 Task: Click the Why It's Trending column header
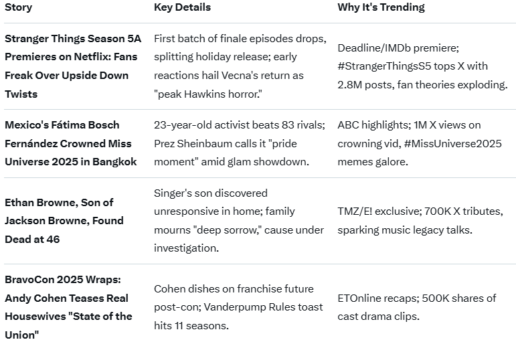(381, 7)
